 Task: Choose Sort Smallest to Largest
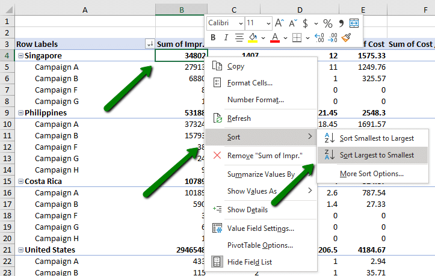372,138
